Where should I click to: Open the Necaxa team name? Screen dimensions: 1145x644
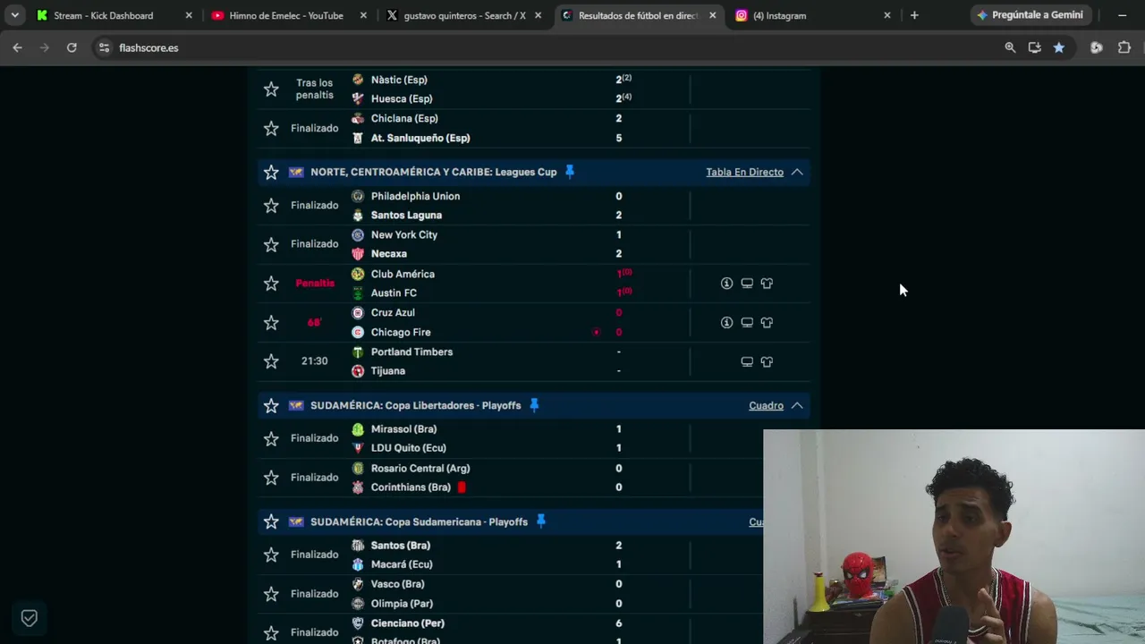[389, 254]
